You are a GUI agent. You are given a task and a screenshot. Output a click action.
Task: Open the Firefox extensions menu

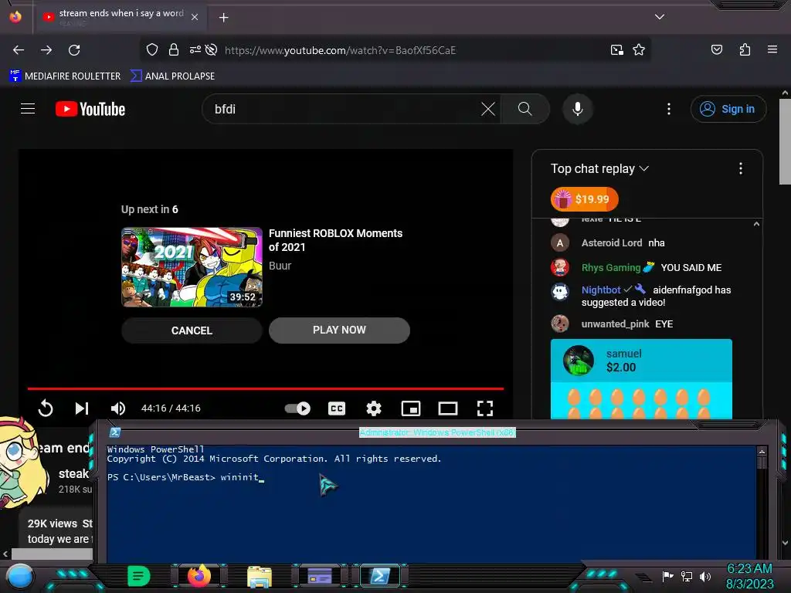tap(745, 49)
